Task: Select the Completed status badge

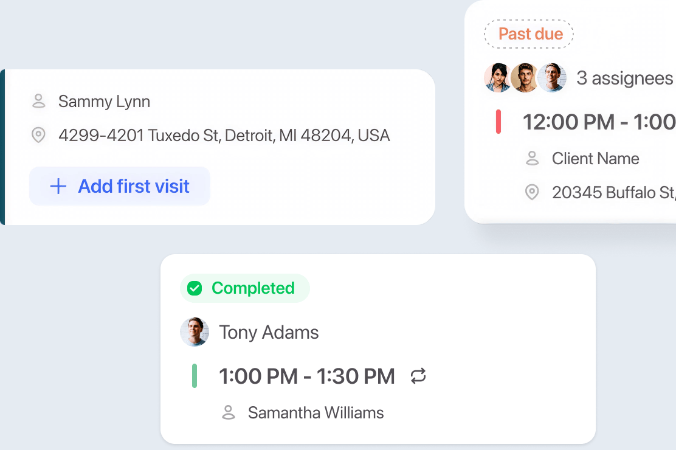Action: (x=245, y=288)
